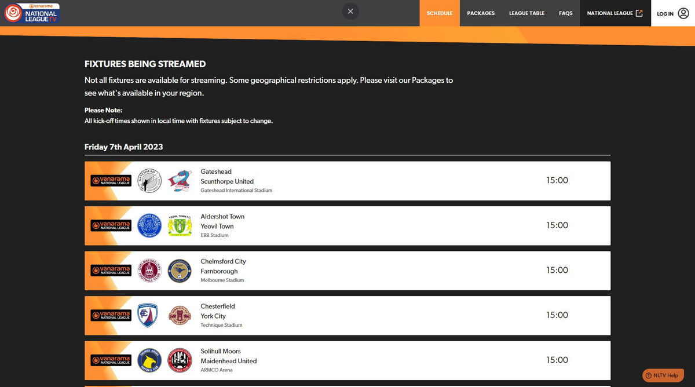Open the NLTV Help widget
The width and height of the screenshot is (695, 387).
click(663, 375)
